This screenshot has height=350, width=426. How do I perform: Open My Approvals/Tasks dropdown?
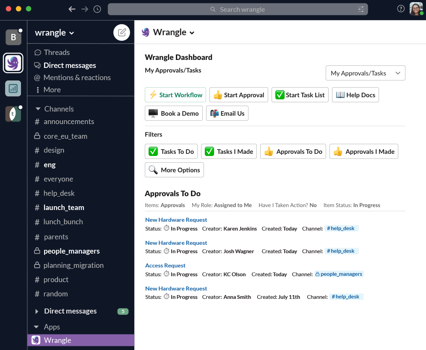point(366,73)
